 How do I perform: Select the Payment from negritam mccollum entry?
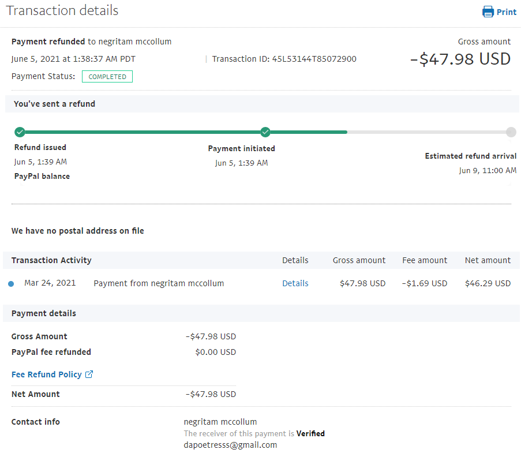(159, 283)
